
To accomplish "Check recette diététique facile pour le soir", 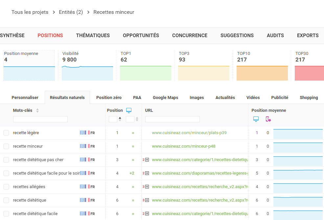I will (6, 173).
